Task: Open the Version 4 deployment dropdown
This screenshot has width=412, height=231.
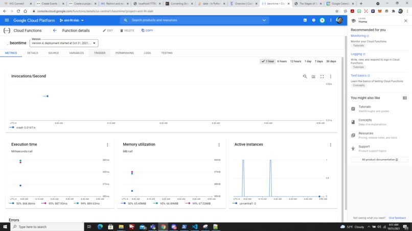Action: [64, 43]
